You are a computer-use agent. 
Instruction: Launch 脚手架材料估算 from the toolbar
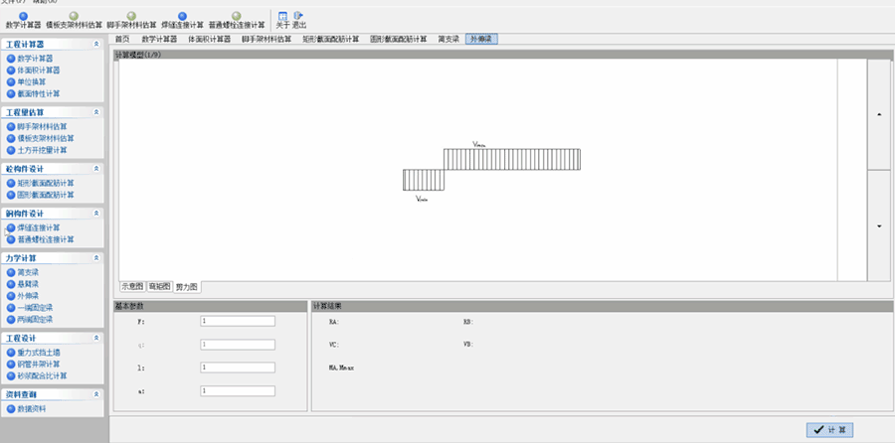point(131,18)
